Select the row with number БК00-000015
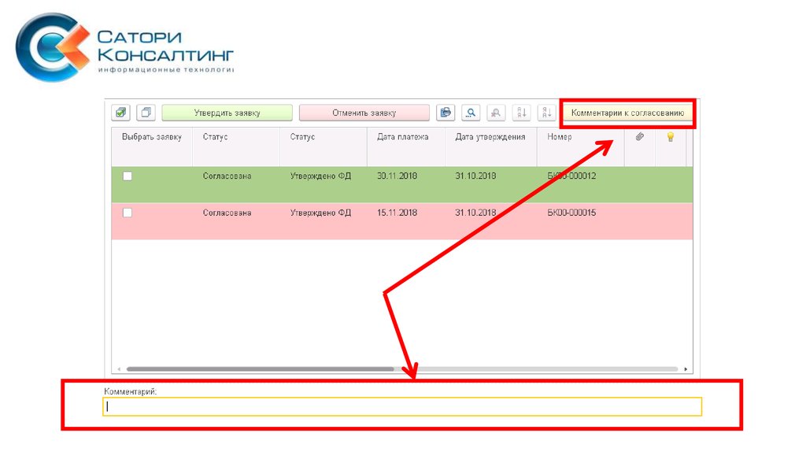The image size is (806, 452). pyautogui.click(x=571, y=213)
